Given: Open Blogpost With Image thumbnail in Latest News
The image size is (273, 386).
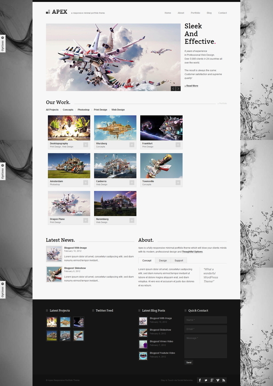Looking at the screenshot, I should click(x=54, y=254).
